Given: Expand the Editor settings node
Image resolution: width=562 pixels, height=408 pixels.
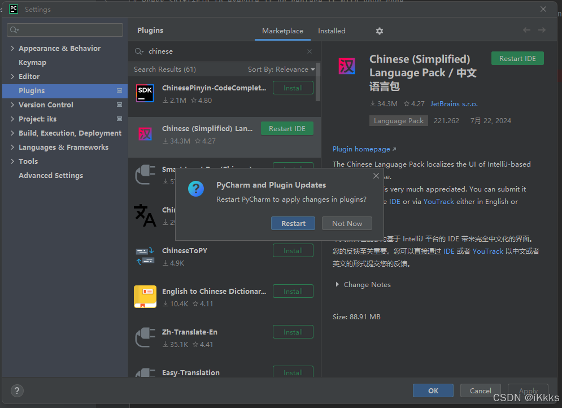Looking at the screenshot, I should tap(12, 76).
